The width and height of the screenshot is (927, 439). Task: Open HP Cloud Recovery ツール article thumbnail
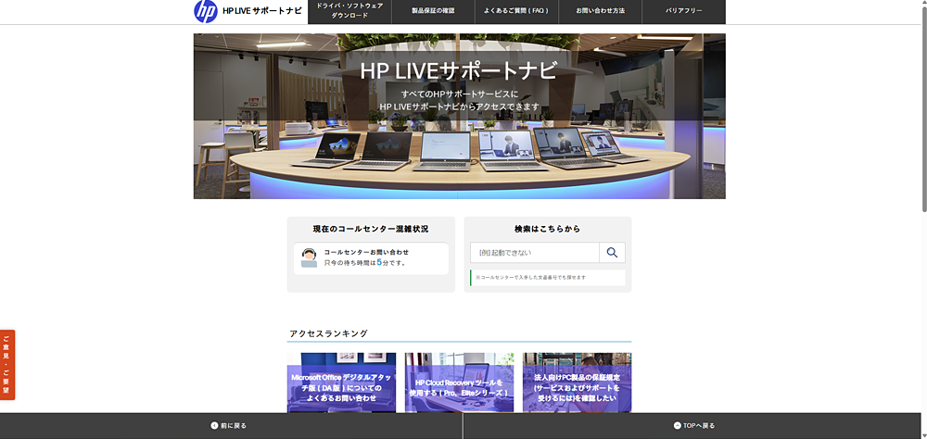(x=459, y=383)
